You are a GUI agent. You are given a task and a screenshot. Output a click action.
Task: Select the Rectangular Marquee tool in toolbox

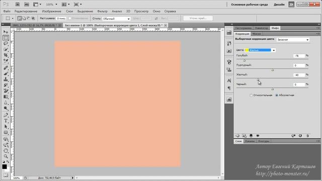6,38
